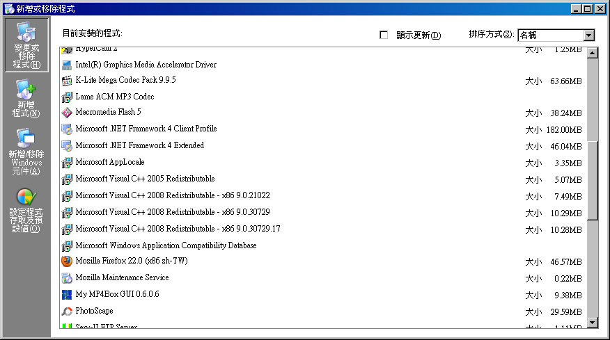
Task: Click the vertical scrollbar thumb
Action: (593, 180)
